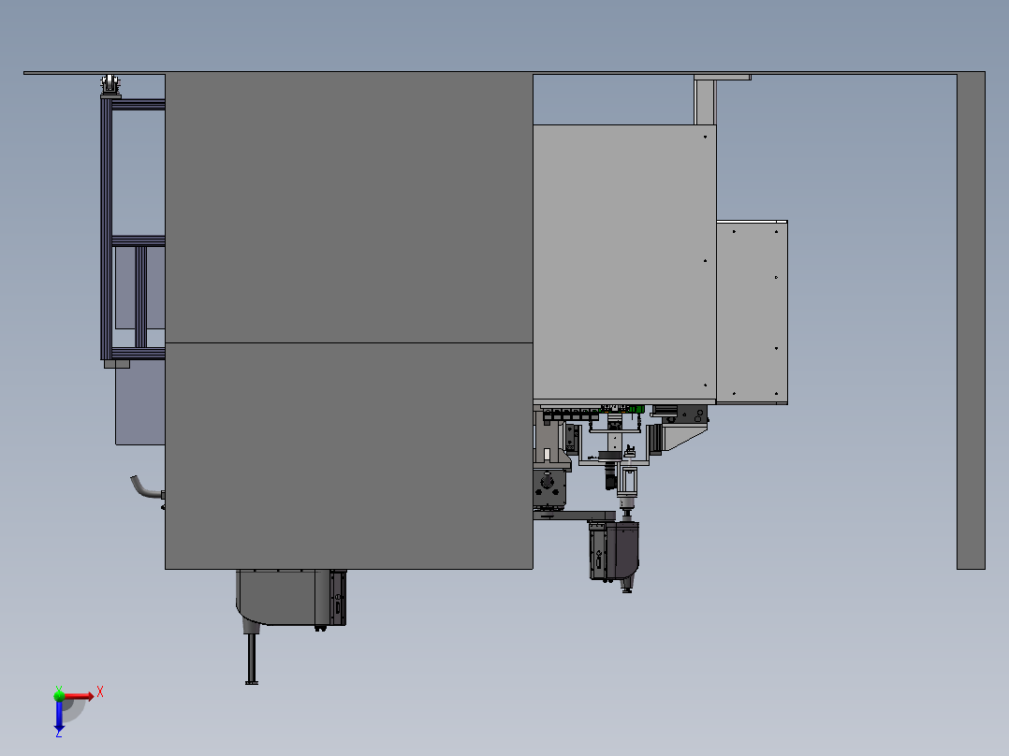Click the red X axis arrow of the triad
The image size is (1009, 756).
pos(79,696)
